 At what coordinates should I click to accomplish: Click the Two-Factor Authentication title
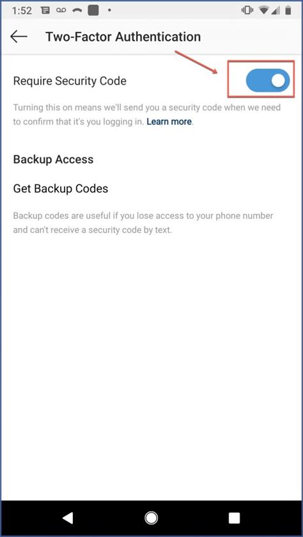(x=123, y=36)
